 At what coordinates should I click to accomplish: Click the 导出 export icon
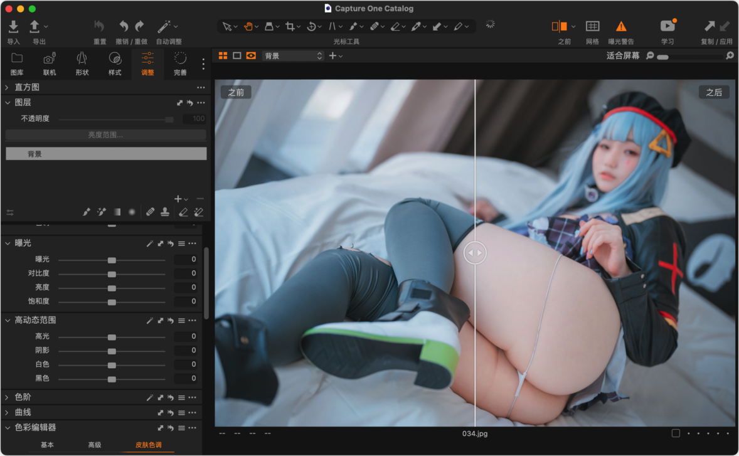tap(35, 26)
